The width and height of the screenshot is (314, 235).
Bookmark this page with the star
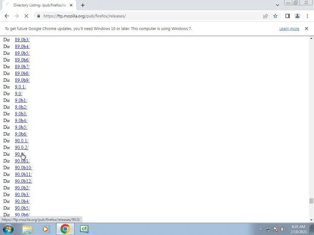point(275,16)
